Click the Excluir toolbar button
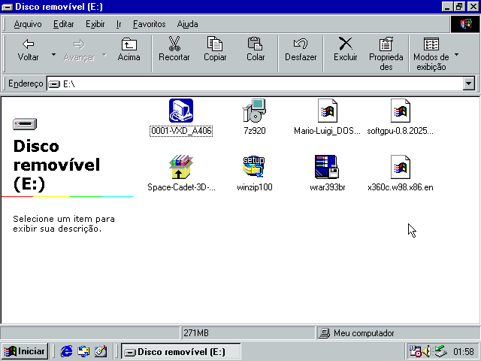Viewport: 481px width, 361px height. (346, 50)
